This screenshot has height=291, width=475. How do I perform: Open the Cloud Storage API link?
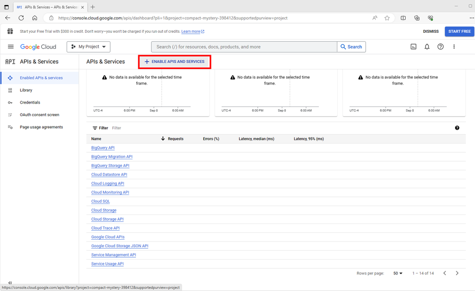click(x=107, y=219)
